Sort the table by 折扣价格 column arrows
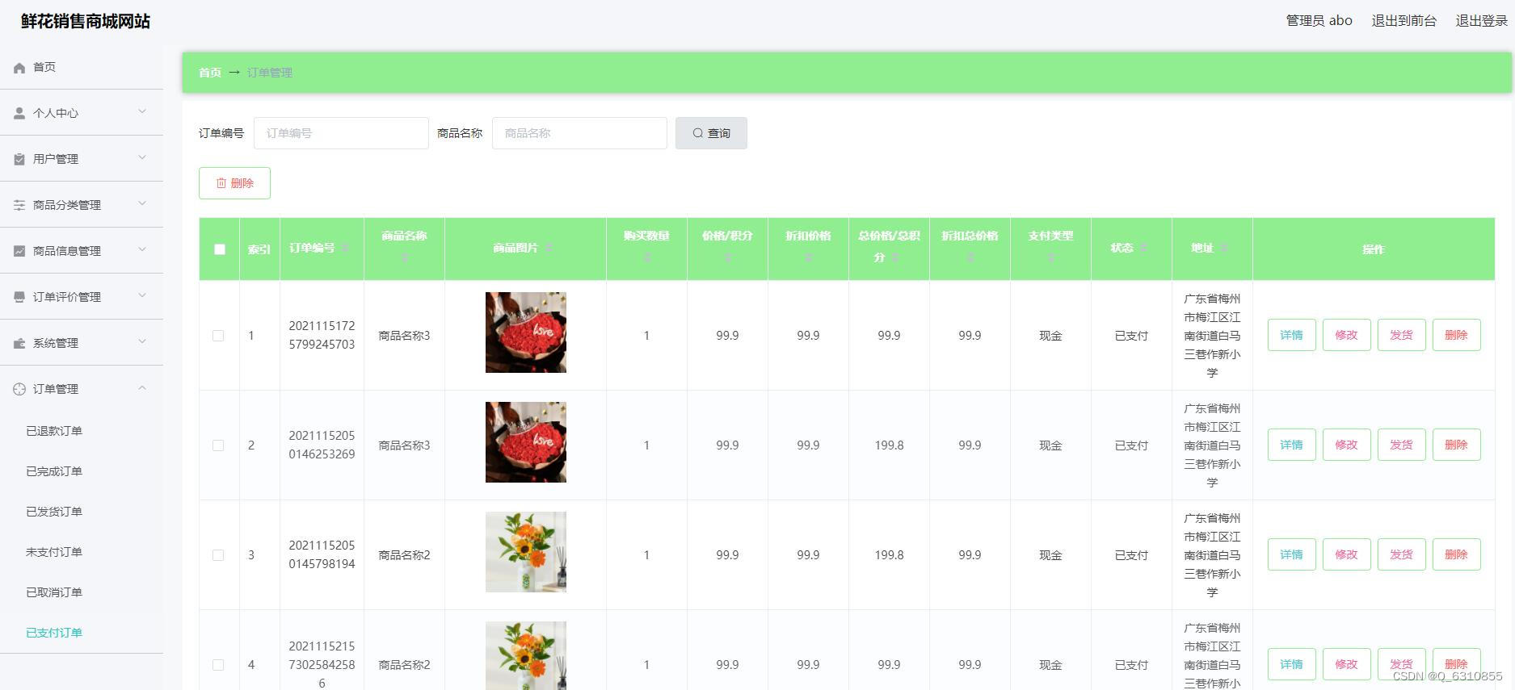The width and height of the screenshot is (1515, 690). tap(809, 257)
